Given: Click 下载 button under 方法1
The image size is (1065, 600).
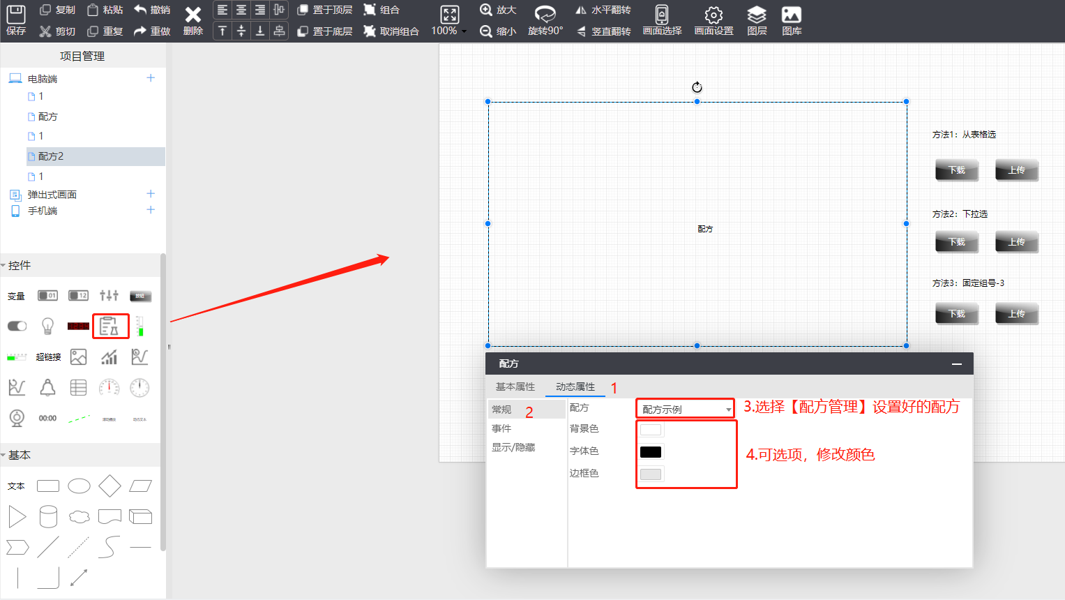Looking at the screenshot, I should (x=956, y=170).
